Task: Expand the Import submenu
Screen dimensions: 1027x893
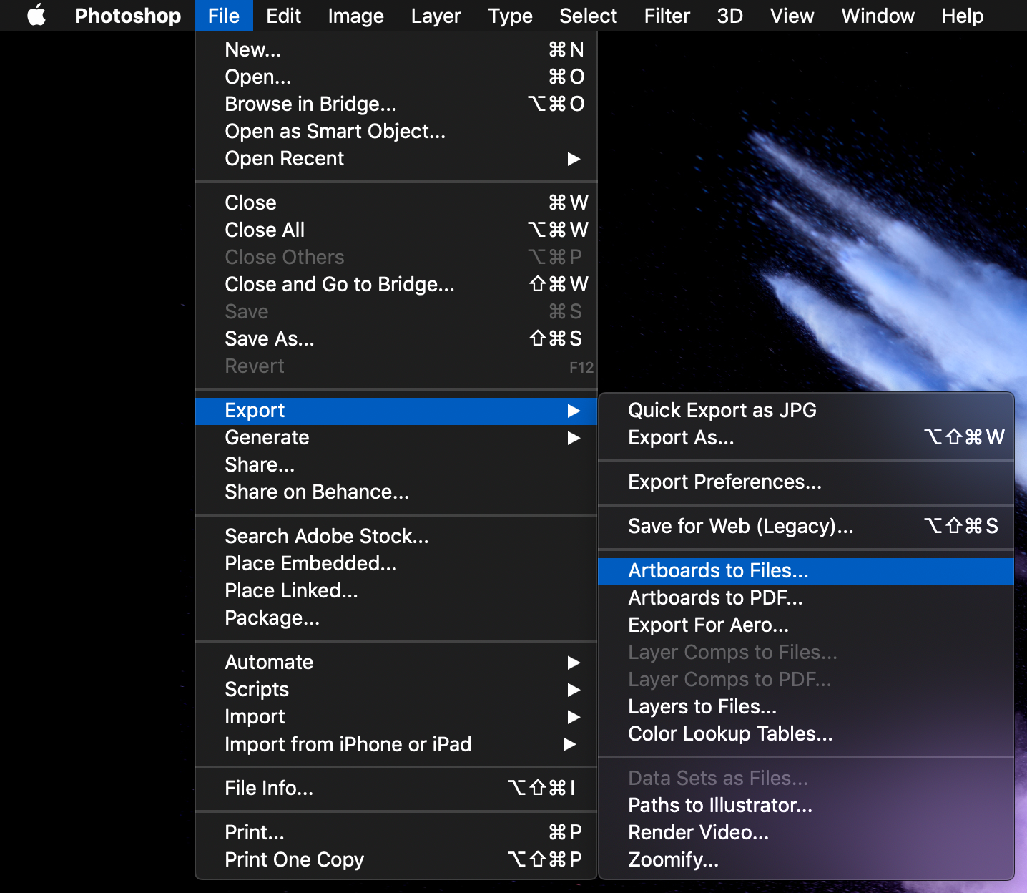Action: coord(396,716)
